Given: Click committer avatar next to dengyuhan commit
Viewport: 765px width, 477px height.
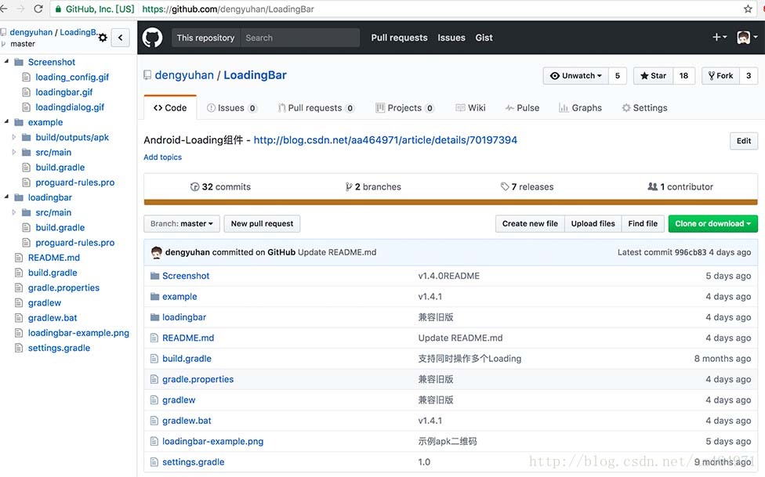Looking at the screenshot, I should click(156, 252).
